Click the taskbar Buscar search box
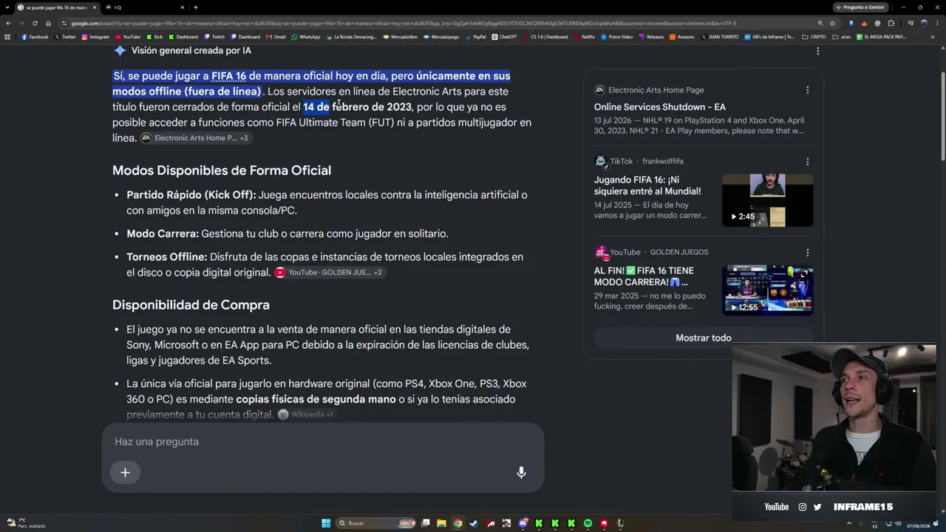The image size is (946, 532). [x=376, y=523]
